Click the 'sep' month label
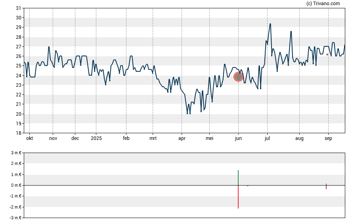The width and height of the screenshot is (352, 224). click(x=328, y=138)
